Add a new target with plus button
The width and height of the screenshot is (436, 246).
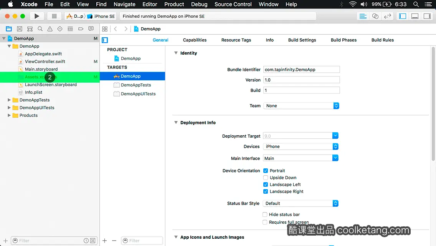click(104, 241)
